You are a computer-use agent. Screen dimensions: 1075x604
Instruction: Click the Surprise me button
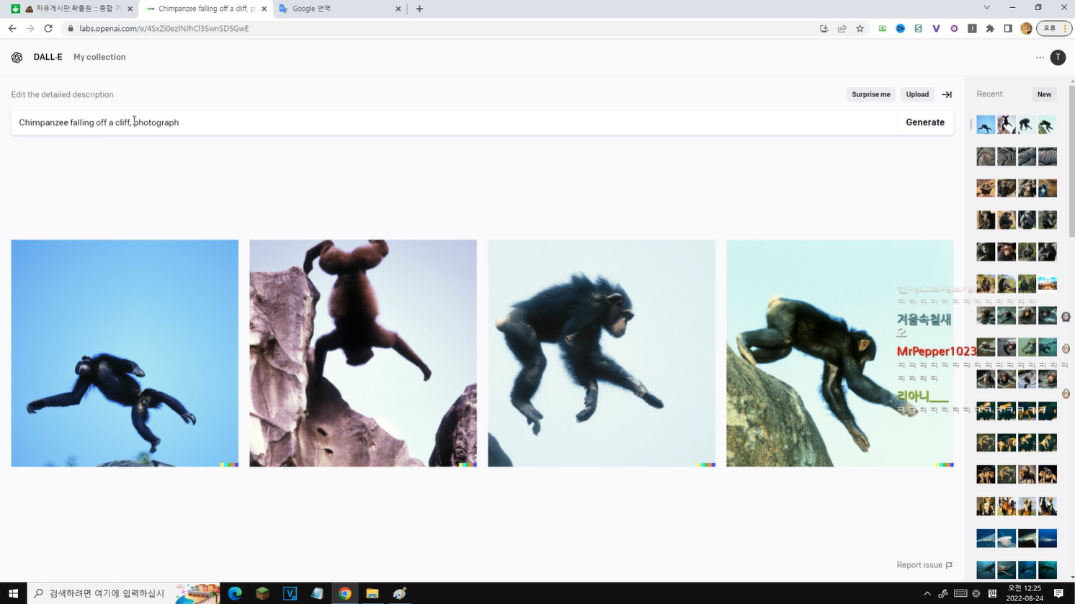click(870, 94)
